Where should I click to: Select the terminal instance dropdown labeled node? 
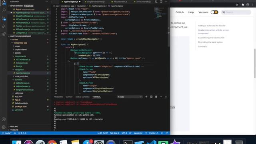click(130, 97)
